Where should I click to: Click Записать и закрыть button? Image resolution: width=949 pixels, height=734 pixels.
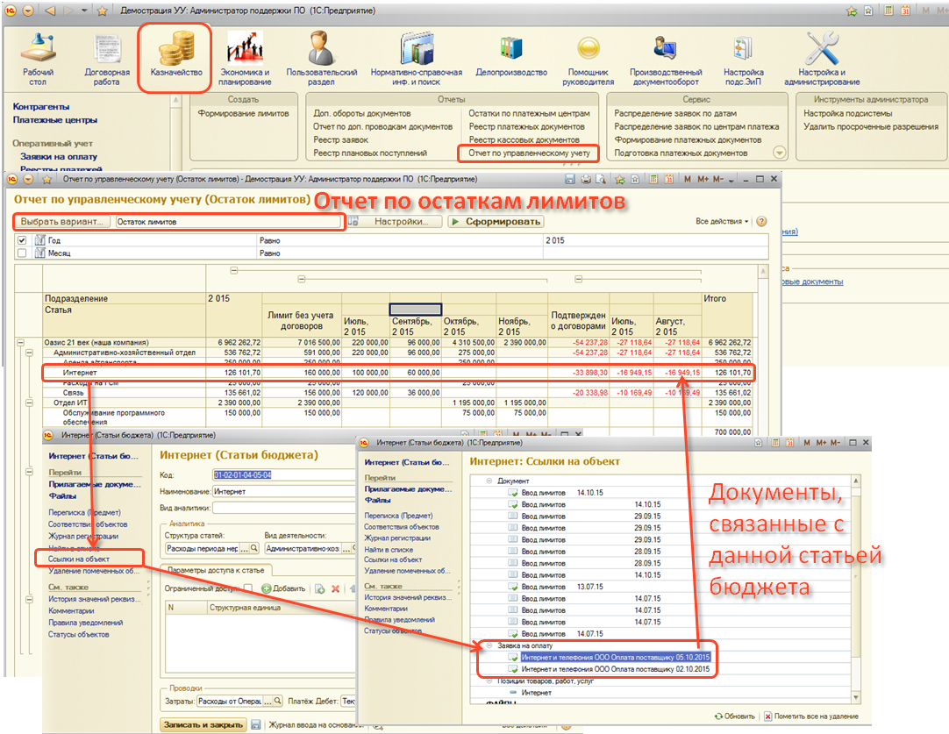pos(203,725)
